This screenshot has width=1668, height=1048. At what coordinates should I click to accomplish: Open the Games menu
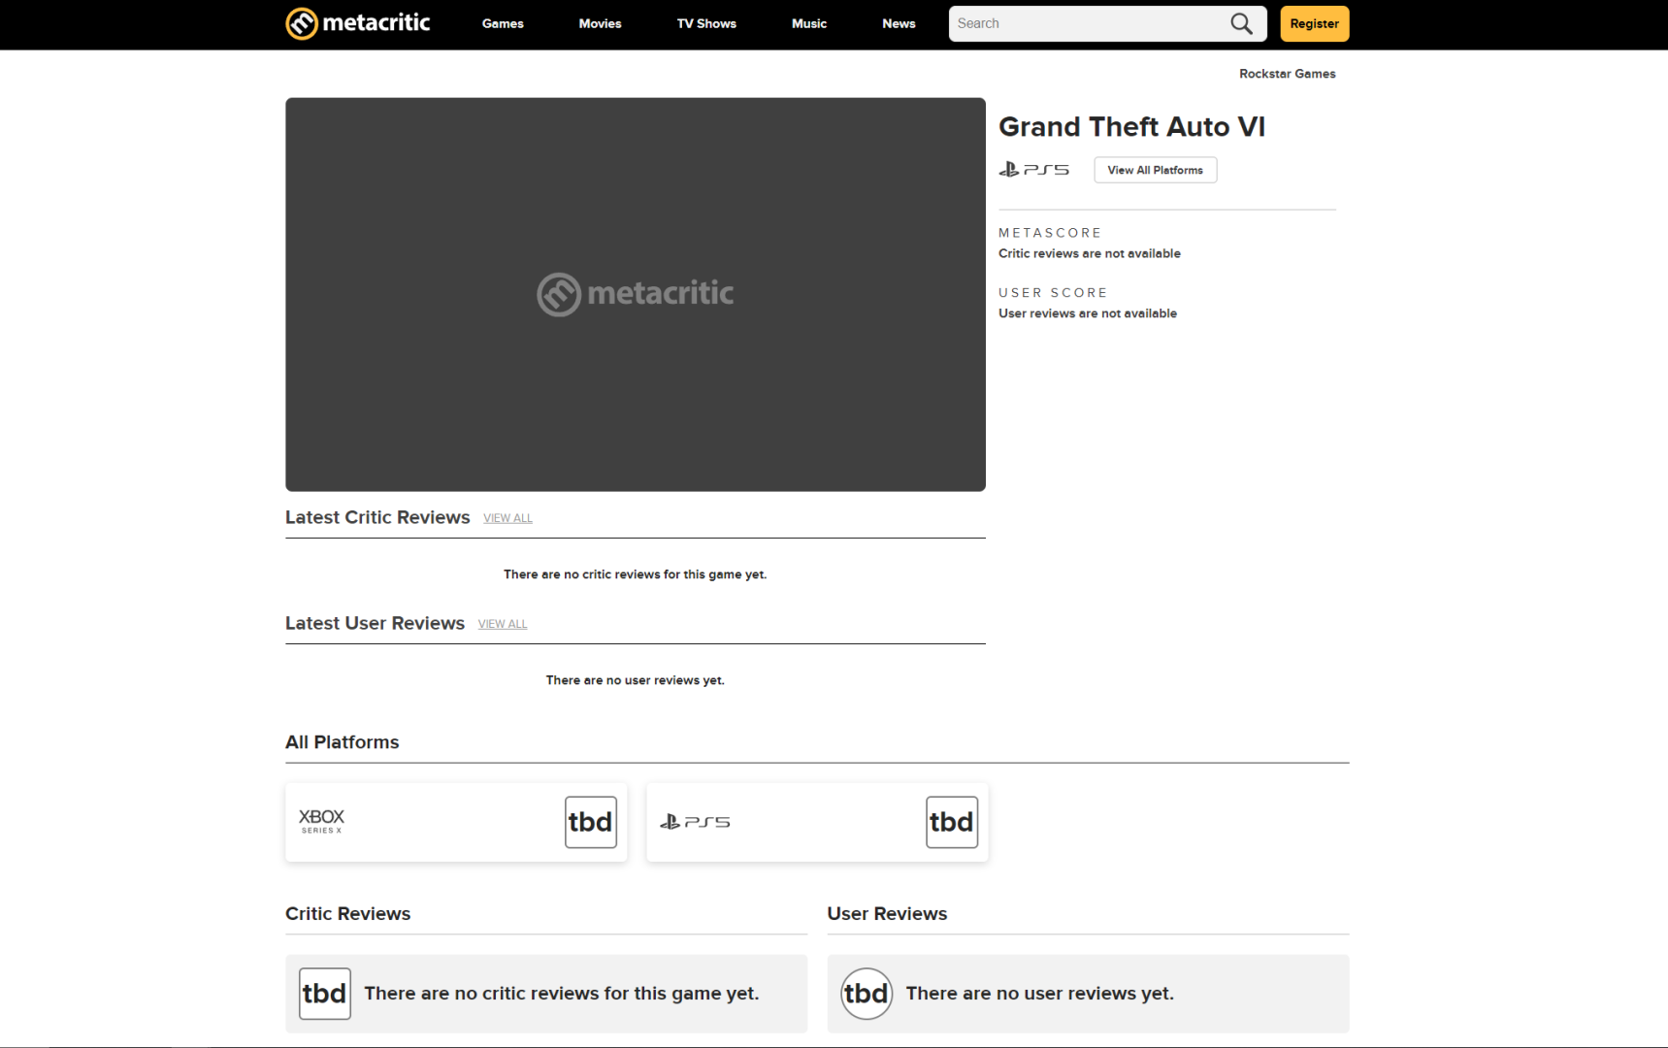503,24
